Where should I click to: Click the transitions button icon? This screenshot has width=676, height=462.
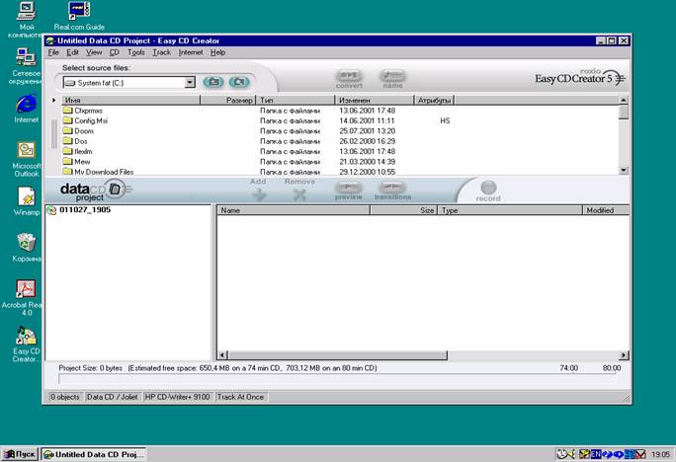(x=392, y=188)
